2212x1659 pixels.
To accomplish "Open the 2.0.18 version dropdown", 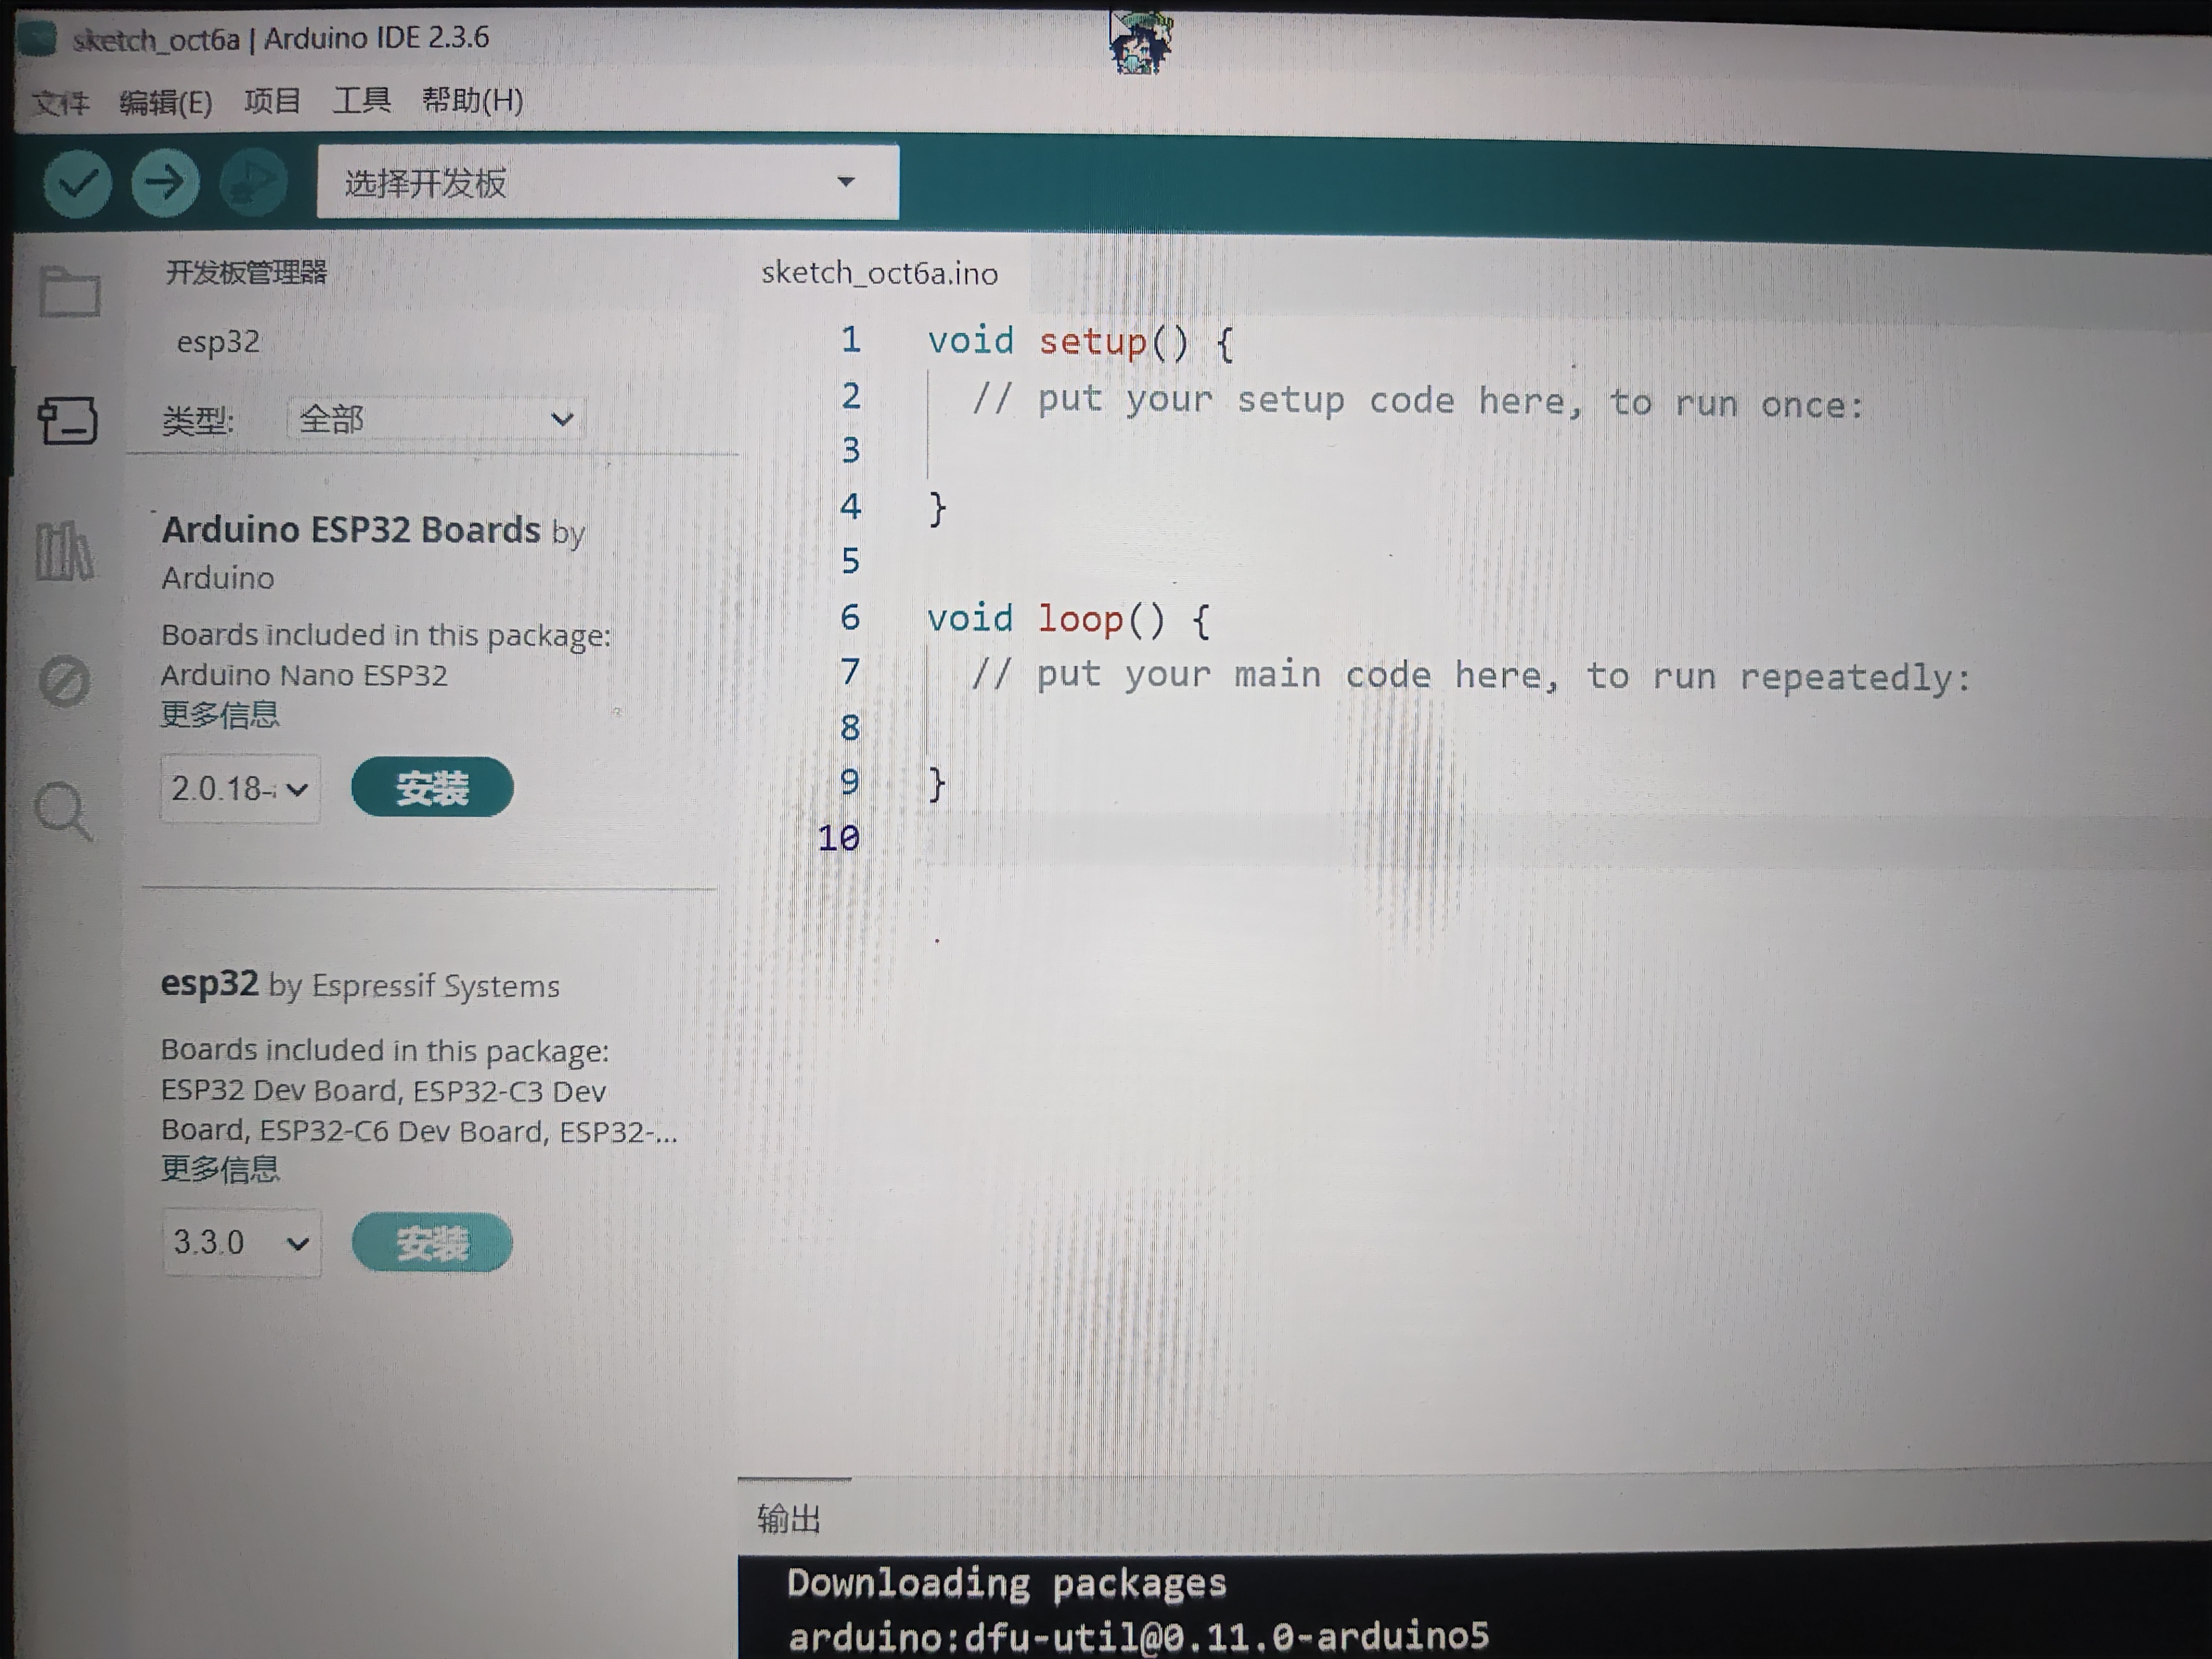I will (x=239, y=789).
